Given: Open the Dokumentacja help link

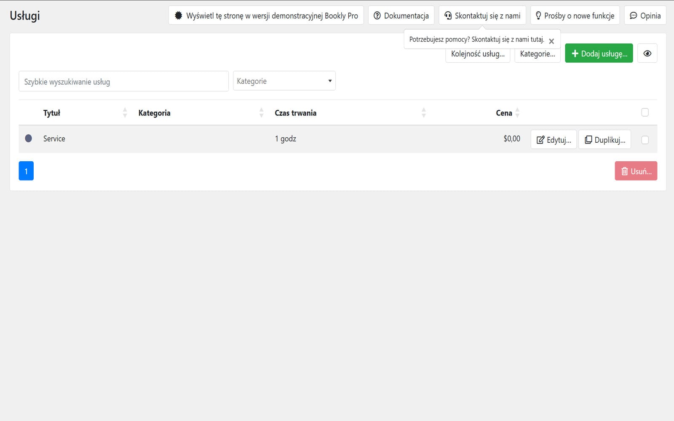Looking at the screenshot, I should coord(401,16).
